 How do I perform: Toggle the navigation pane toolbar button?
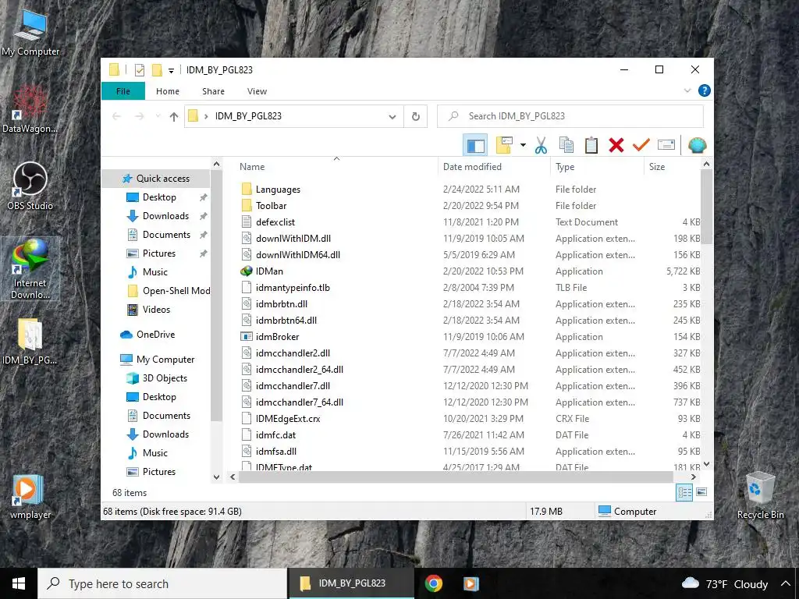point(475,145)
